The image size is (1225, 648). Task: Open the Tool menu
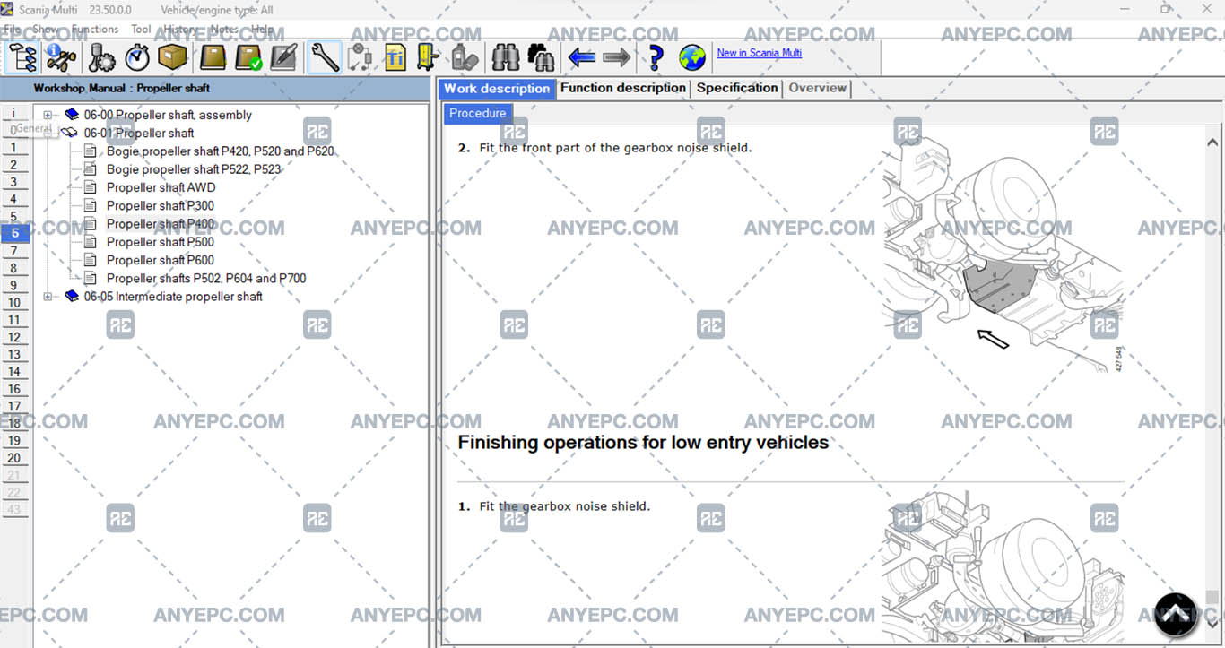141,29
